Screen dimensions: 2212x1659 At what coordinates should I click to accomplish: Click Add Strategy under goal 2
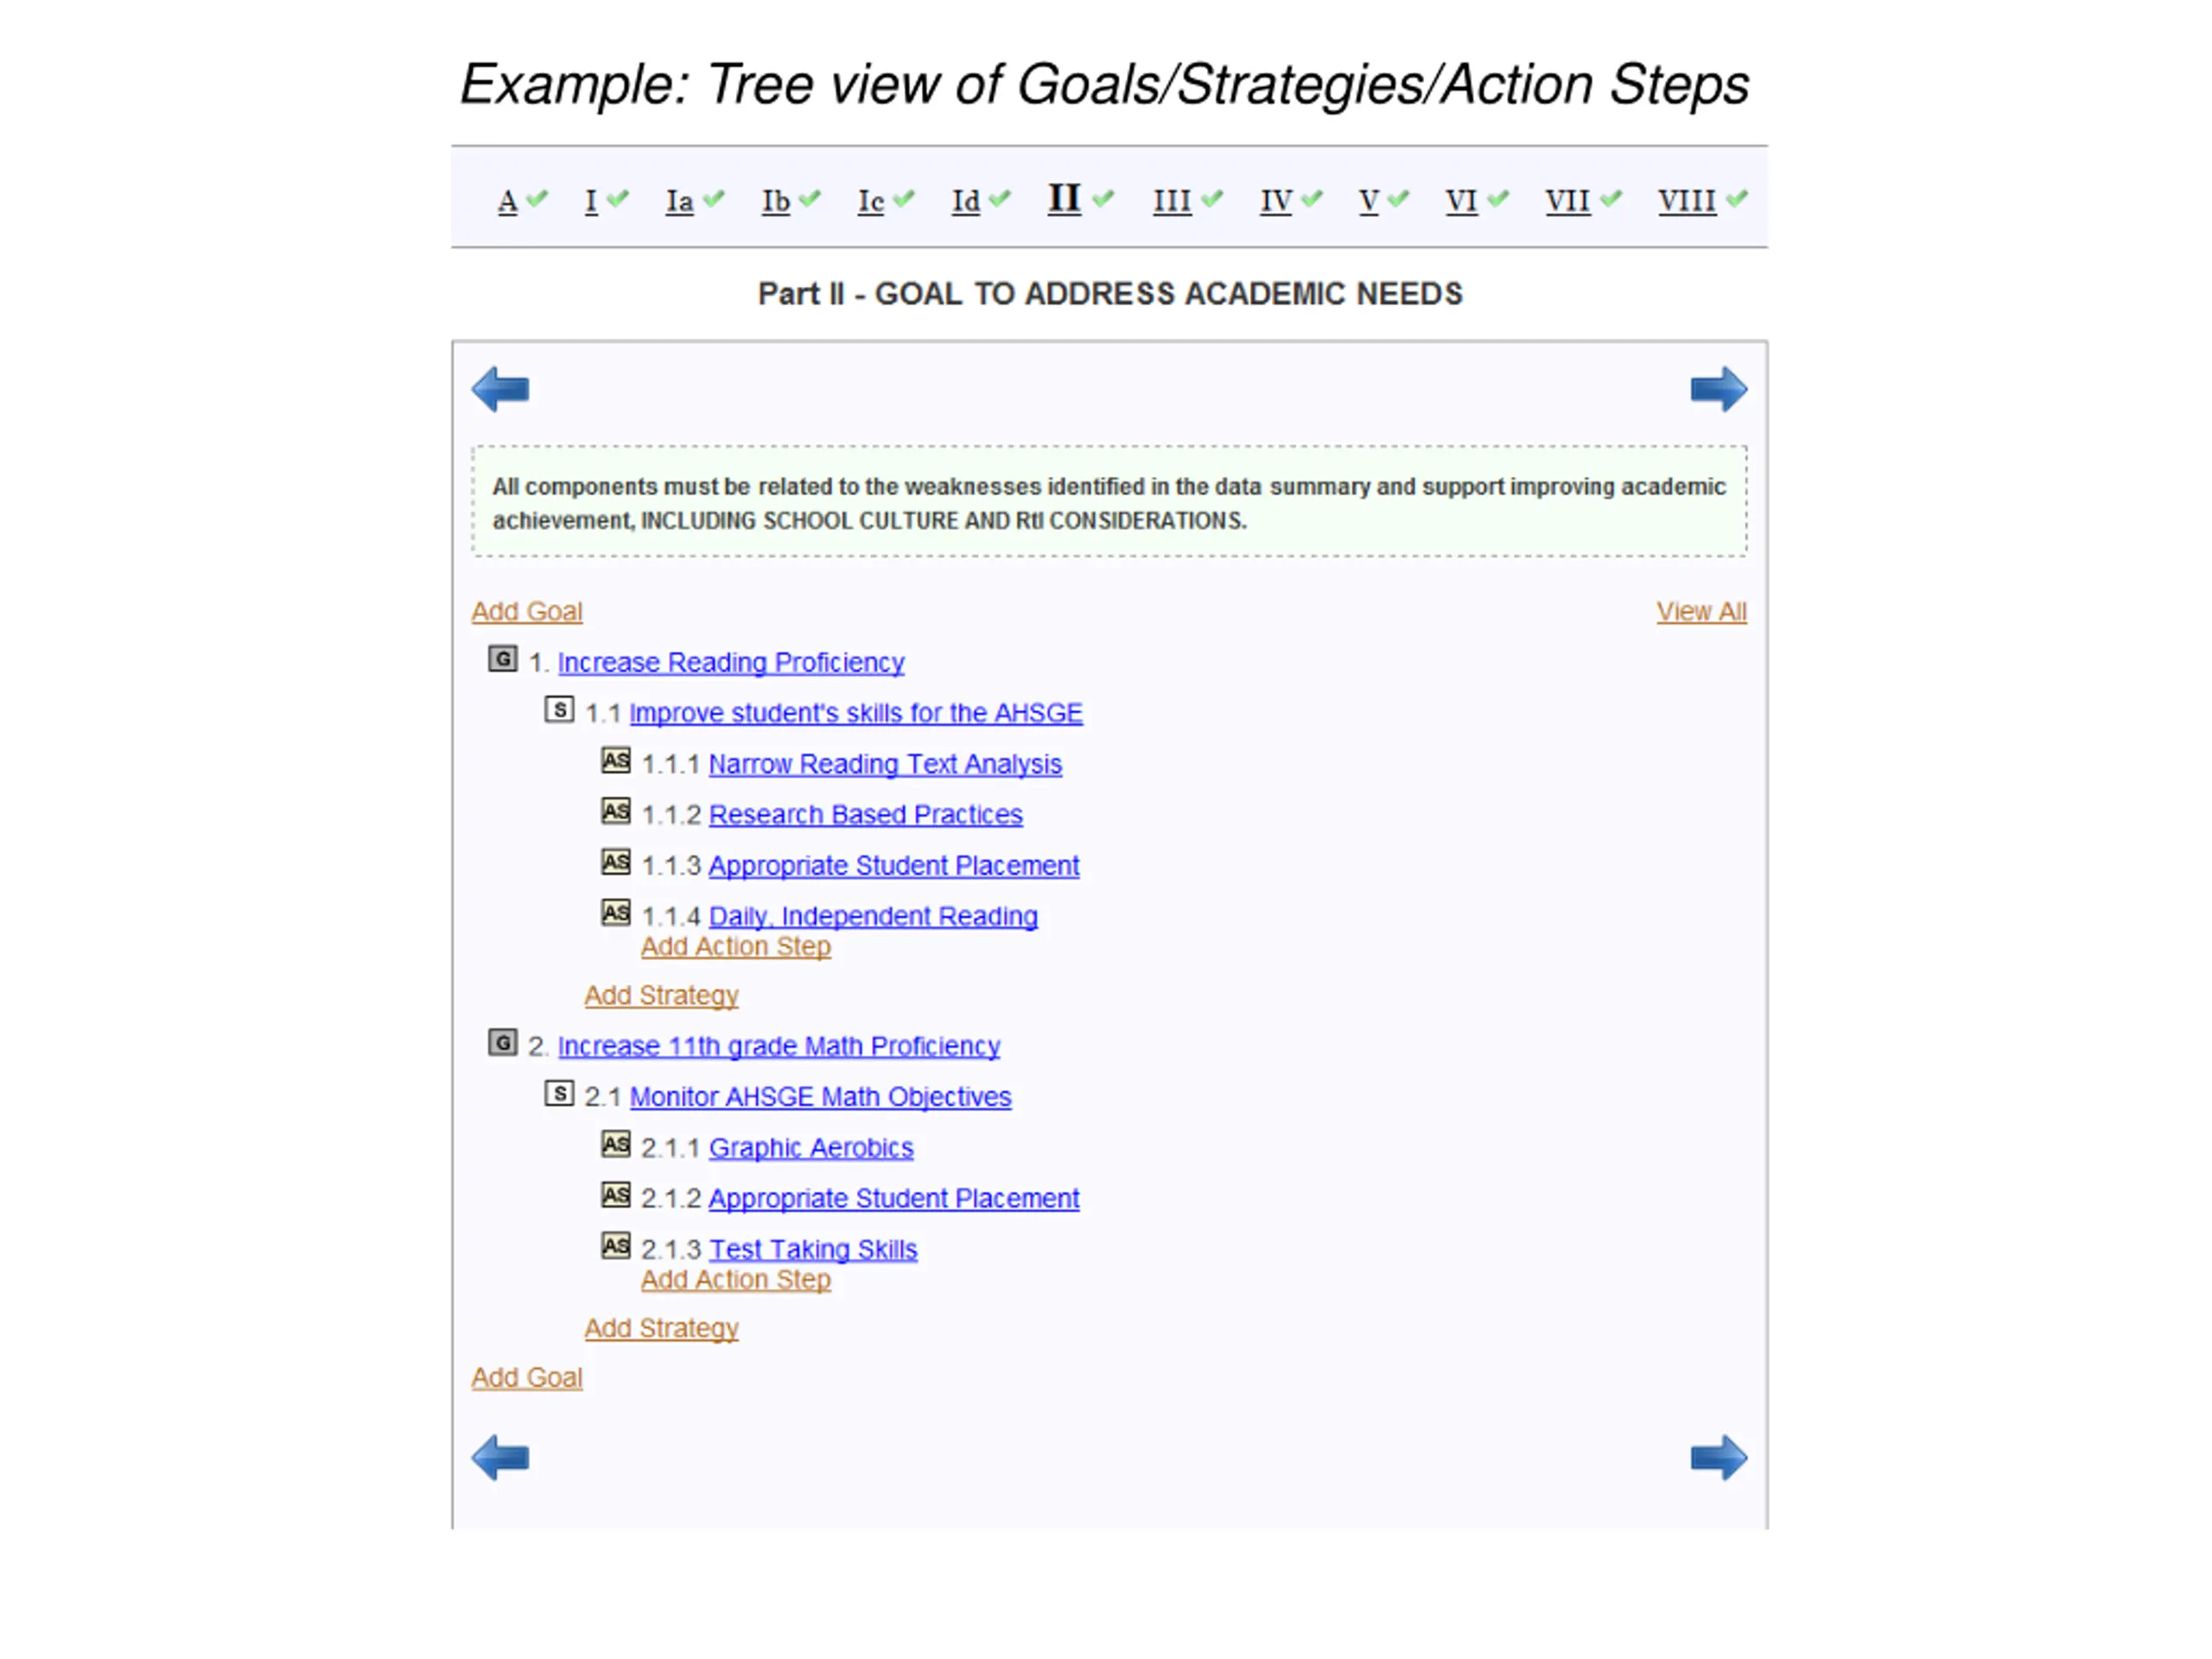tap(661, 1328)
